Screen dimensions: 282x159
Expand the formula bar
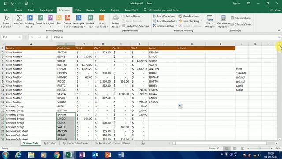pos(279,37)
